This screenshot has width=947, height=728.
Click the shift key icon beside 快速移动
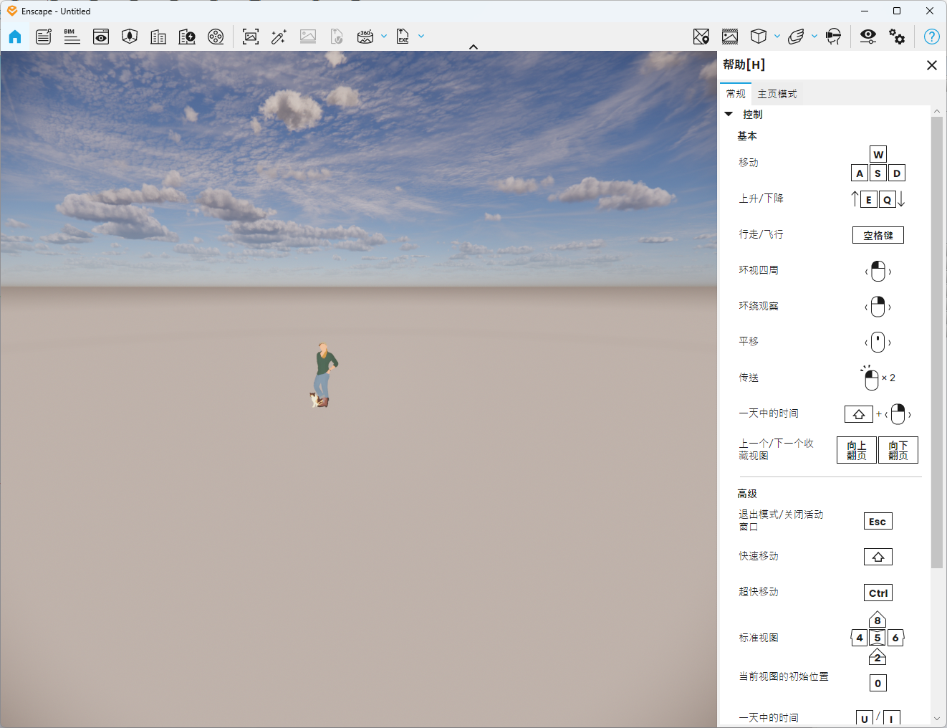coord(878,557)
